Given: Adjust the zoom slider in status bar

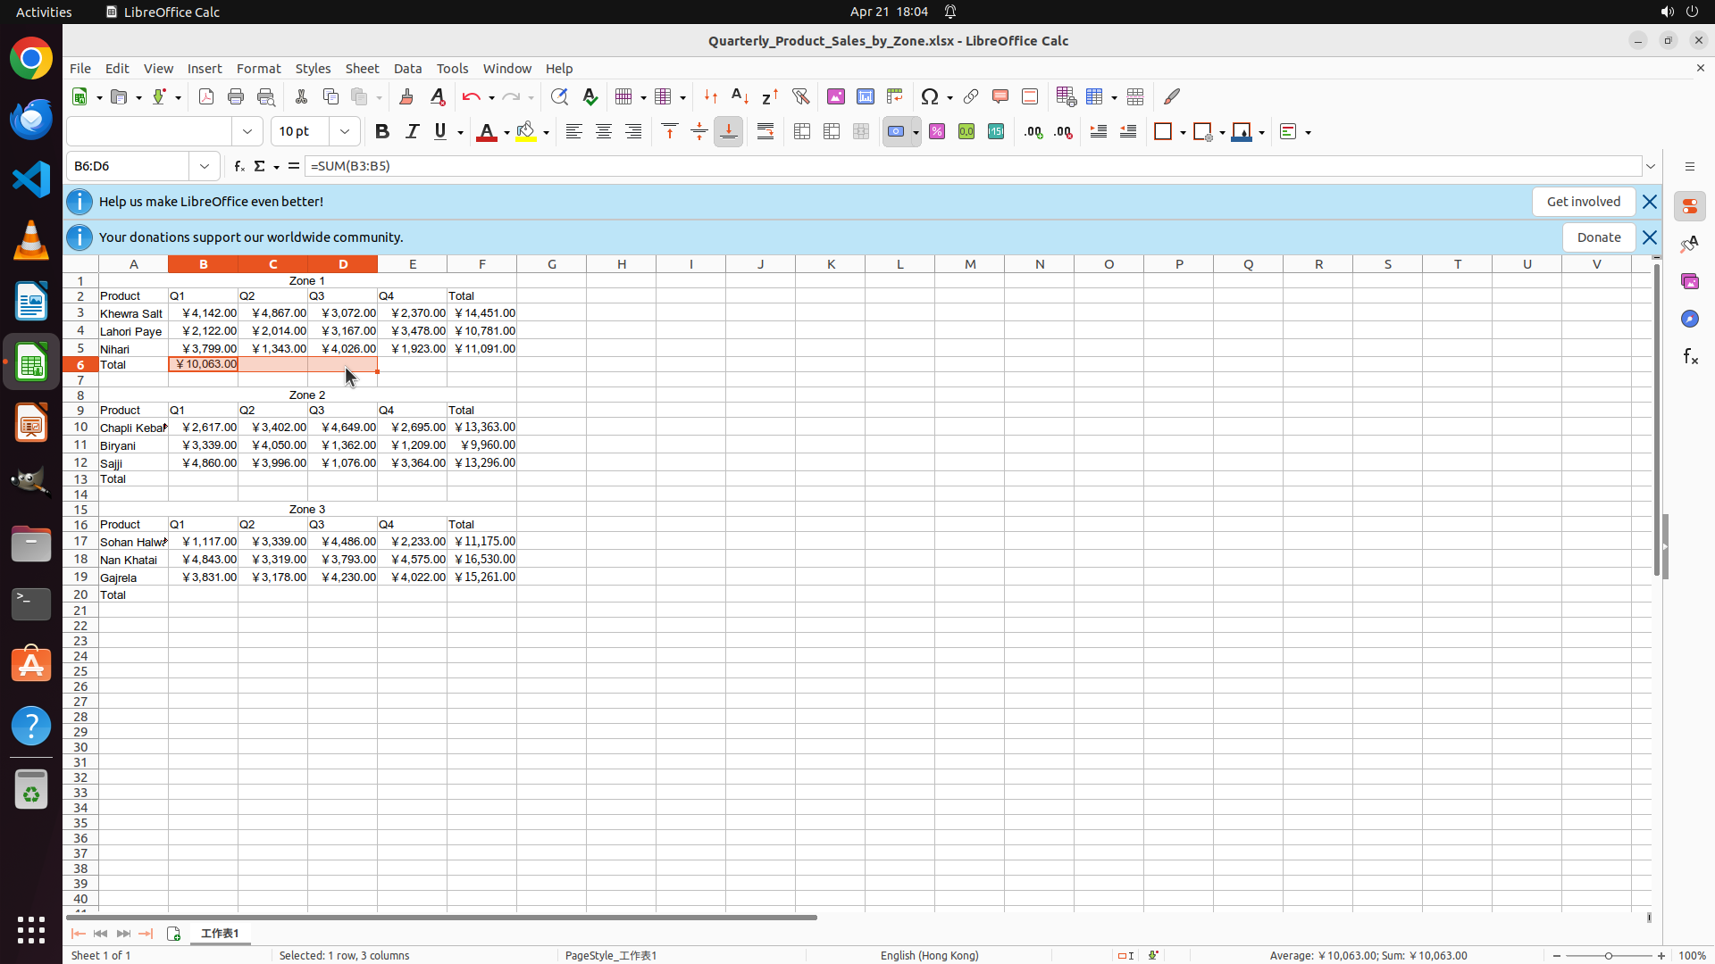Looking at the screenshot, I should click(x=1608, y=955).
